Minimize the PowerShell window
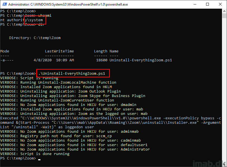 tap(195, 4)
